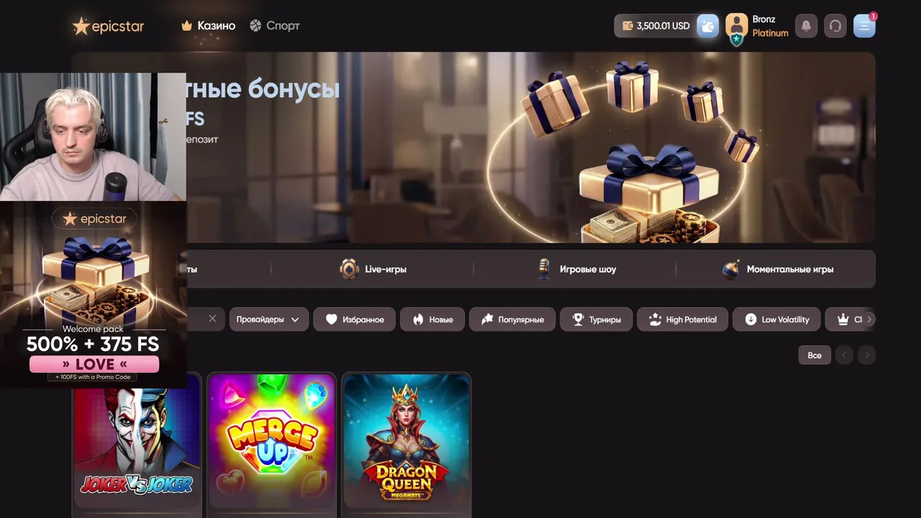Filter games by Low Volatility
Viewport: 921px width, 518px height.
coord(776,319)
